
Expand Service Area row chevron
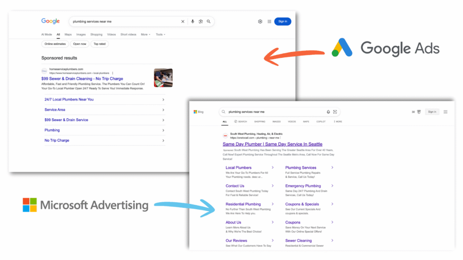163,110
